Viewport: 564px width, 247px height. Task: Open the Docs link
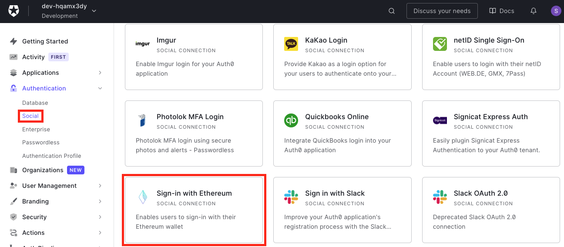(x=502, y=11)
